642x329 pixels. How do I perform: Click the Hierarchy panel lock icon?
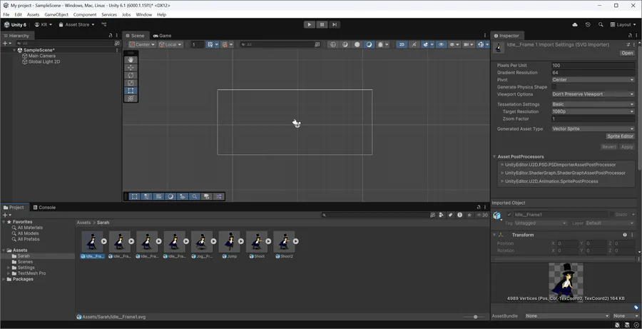click(x=110, y=36)
